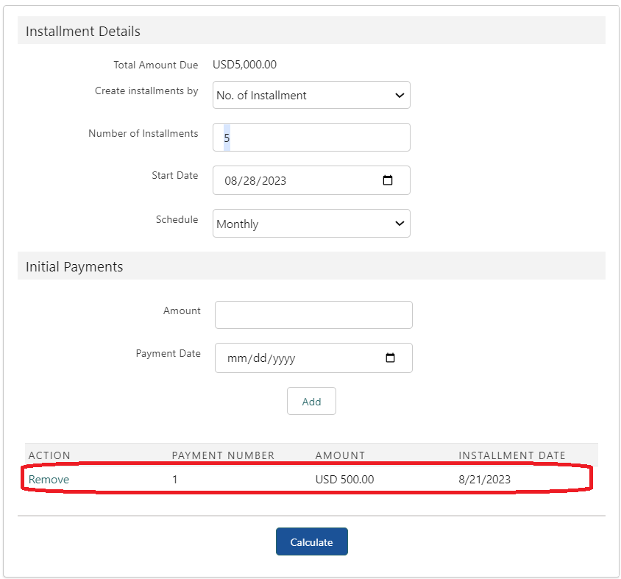The image size is (621, 579).
Task: Open the Payment Date calendar picker icon
Action: [391, 358]
